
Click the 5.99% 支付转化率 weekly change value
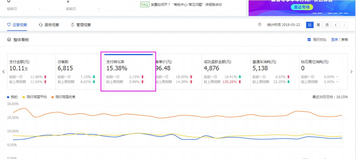(134, 82)
